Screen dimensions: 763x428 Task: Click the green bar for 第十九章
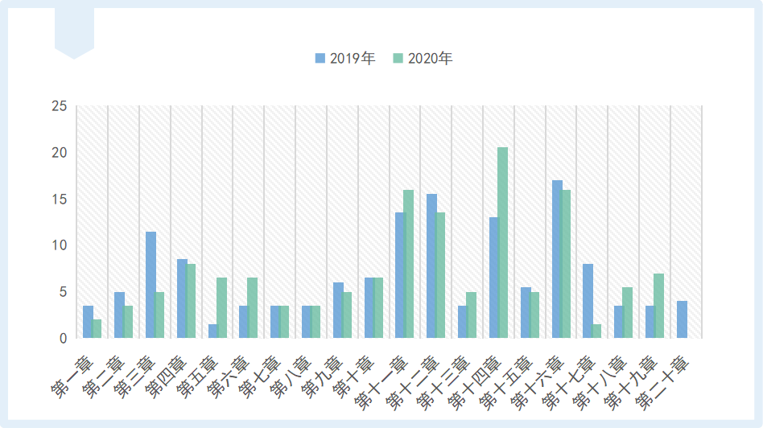pyautogui.click(x=659, y=306)
